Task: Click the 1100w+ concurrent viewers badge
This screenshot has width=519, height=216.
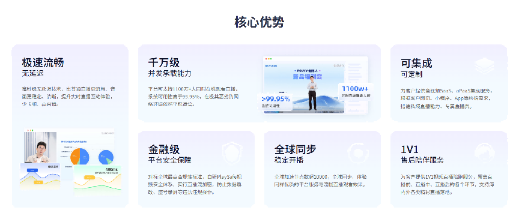Action: pyautogui.click(x=356, y=92)
